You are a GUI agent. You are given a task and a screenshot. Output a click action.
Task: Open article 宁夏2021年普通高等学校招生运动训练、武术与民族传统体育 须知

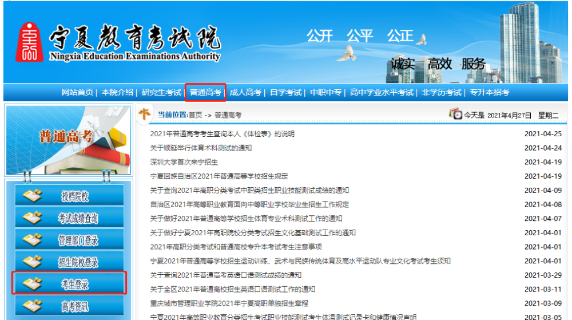coord(300,261)
